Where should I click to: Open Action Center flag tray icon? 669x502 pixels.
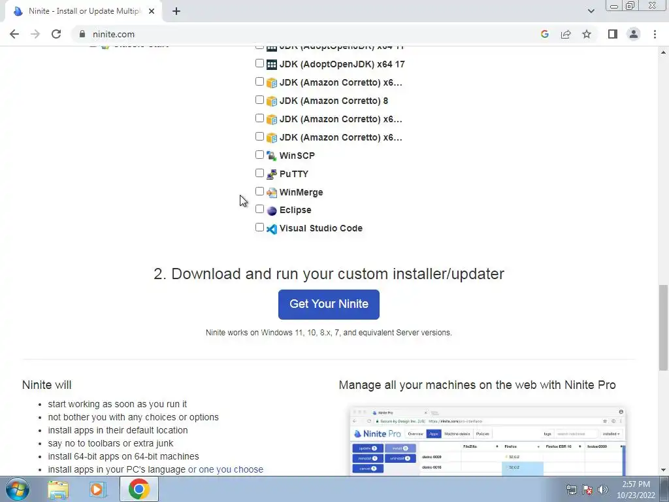[x=587, y=490]
